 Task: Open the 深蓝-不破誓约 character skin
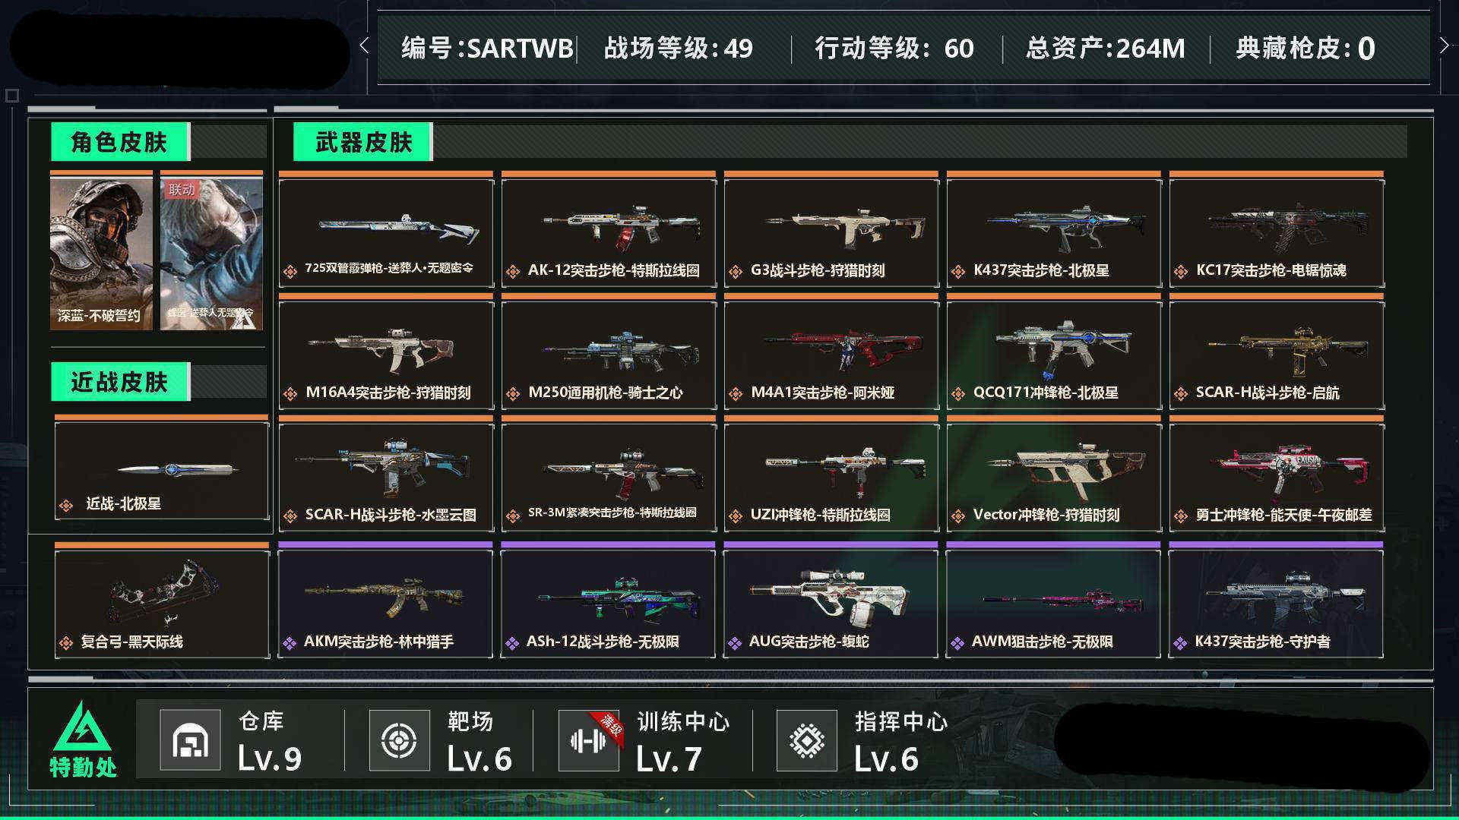[x=102, y=252]
